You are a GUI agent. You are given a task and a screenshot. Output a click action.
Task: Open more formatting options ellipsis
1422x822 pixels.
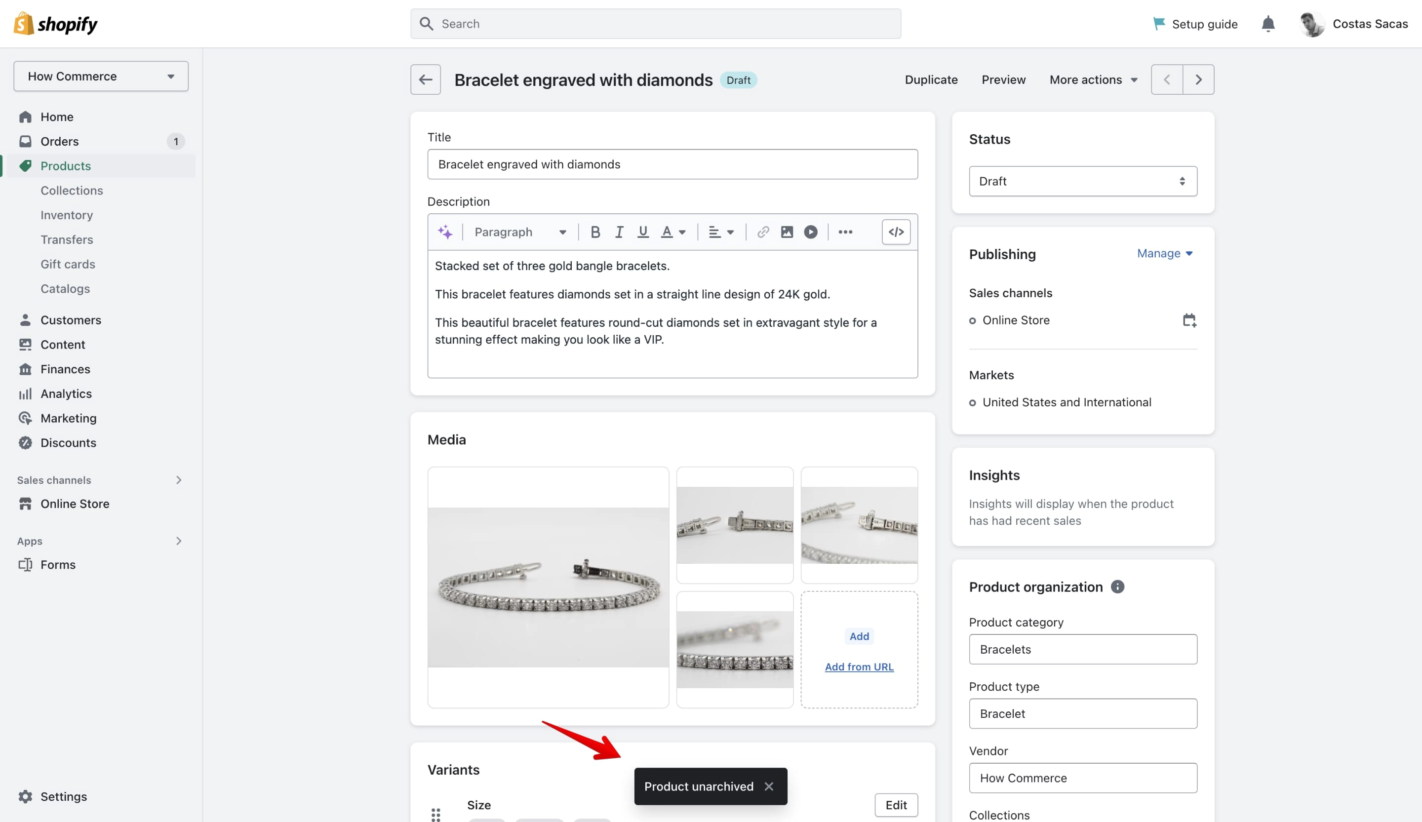(845, 232)
